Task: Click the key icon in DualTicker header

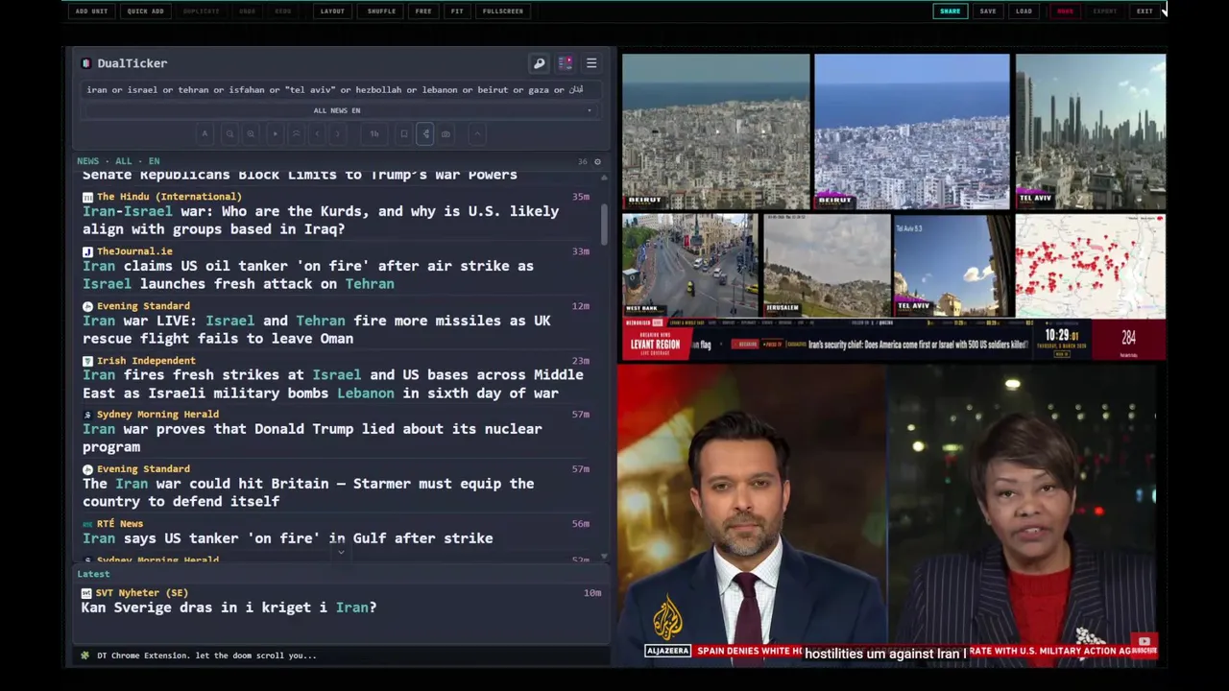Action: (539, 63)
